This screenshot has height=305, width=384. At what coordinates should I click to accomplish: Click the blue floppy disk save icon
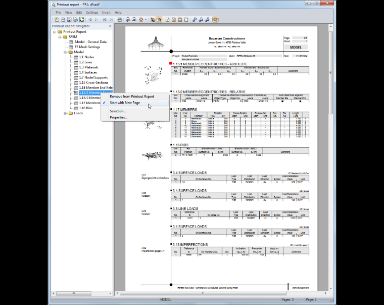69,20
